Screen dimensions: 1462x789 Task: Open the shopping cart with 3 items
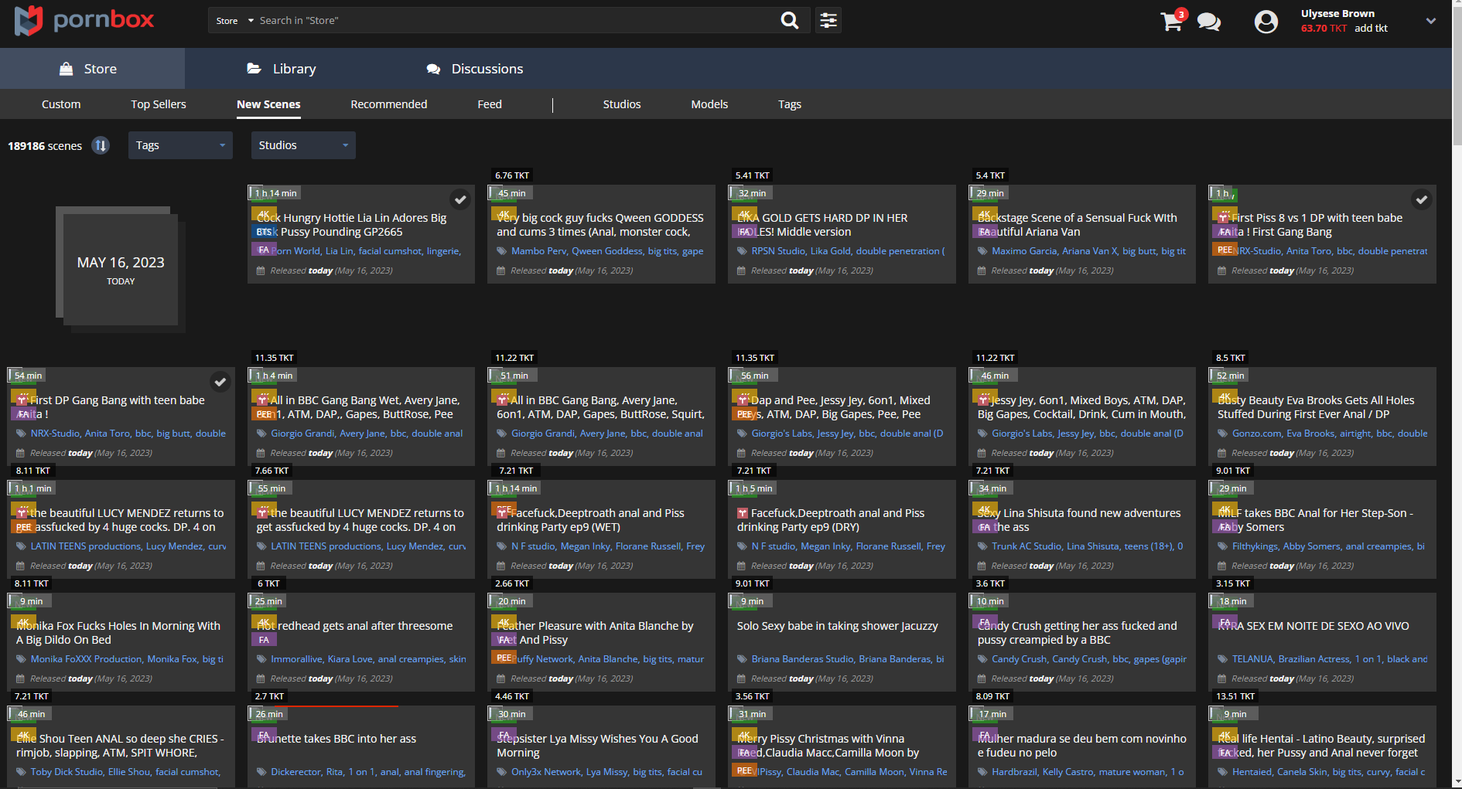click(x=1171, y=22)
